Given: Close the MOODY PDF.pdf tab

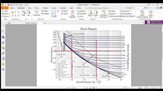Looking at the screenshot, I should (45, 23).
